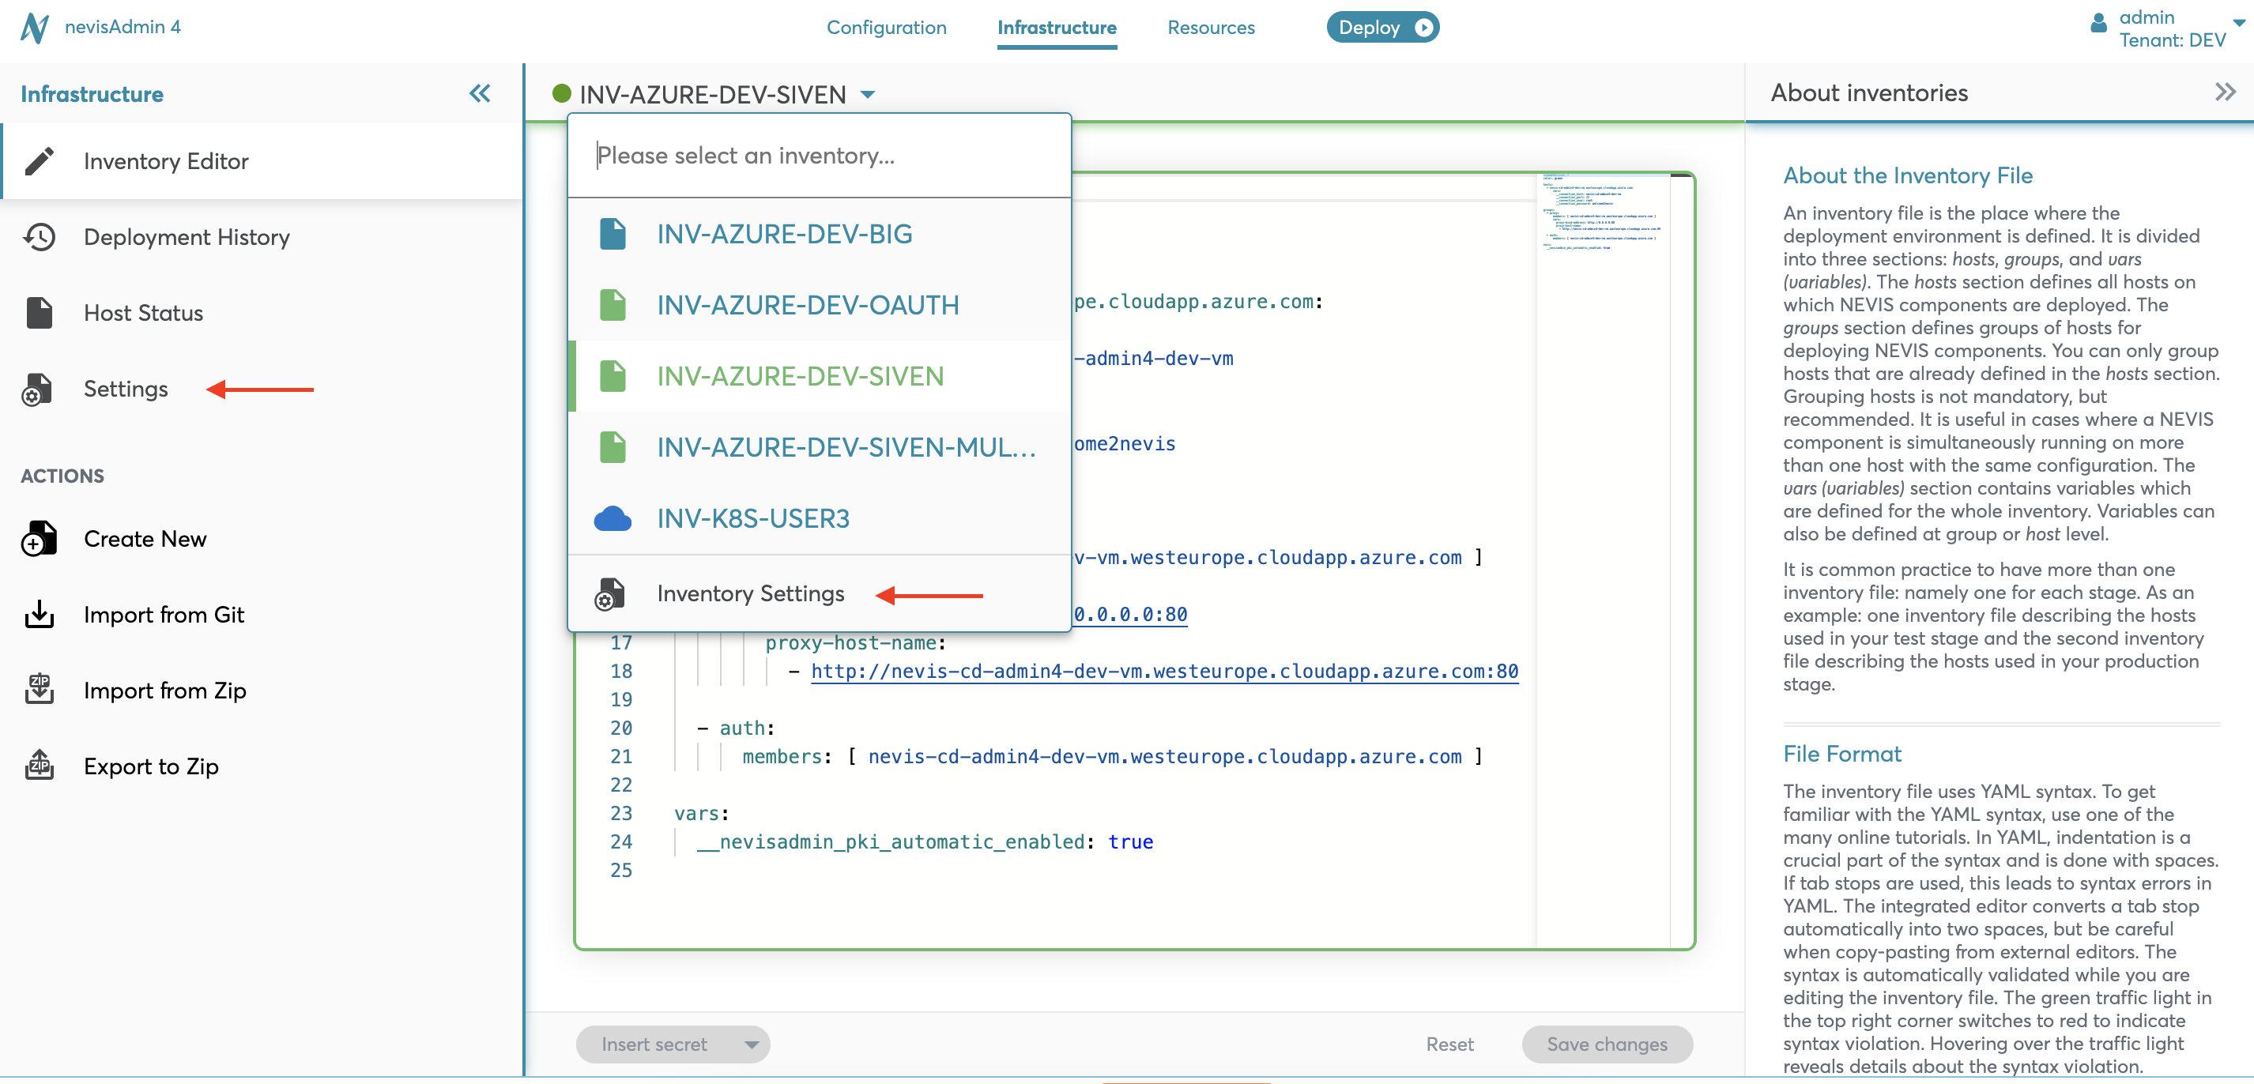Click the 'vars:' key on line 23

tap(702, 814)
